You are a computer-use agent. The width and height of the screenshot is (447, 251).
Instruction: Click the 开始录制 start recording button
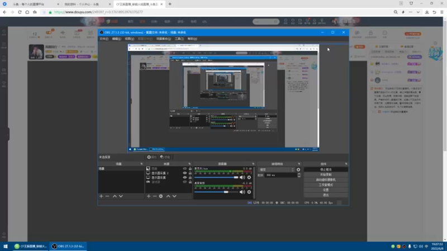point(326,175)
